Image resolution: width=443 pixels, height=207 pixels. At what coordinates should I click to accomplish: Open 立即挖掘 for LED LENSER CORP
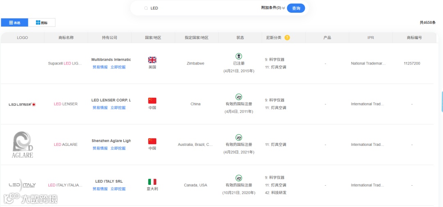[118, 108]
